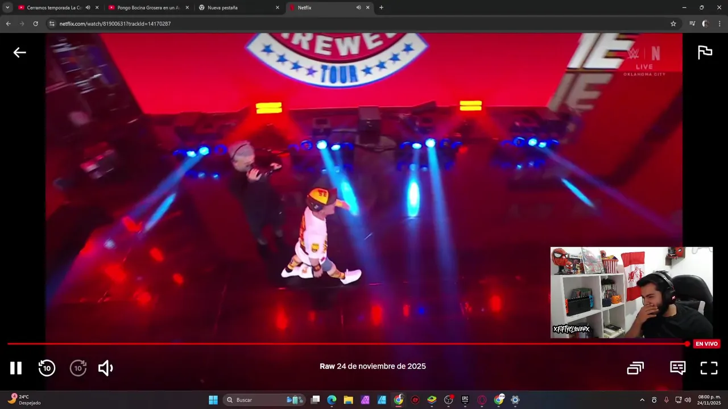The height and width of the screenshot is (409, 728).
Task: Open the 24°C Despejado weather widget
Action: pyautogui.click(x=24, y=400)
